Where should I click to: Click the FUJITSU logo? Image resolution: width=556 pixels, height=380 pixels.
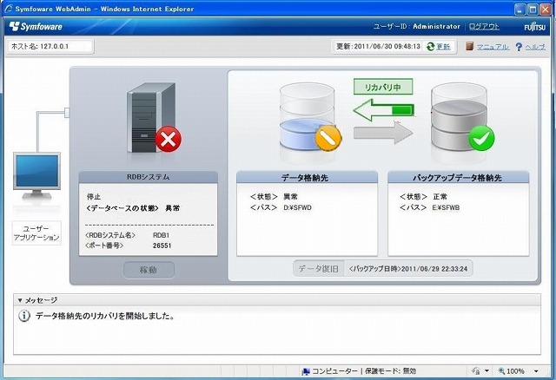click(x=535, y=27)
